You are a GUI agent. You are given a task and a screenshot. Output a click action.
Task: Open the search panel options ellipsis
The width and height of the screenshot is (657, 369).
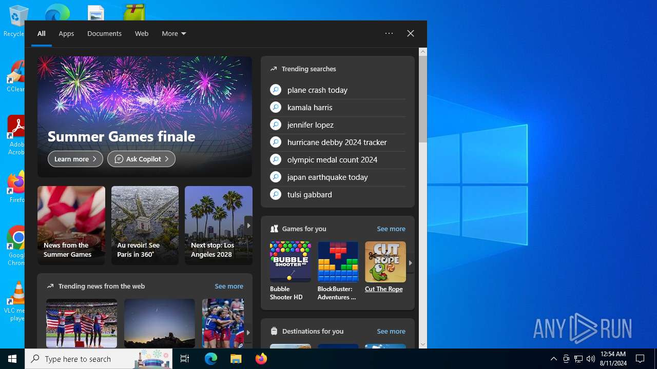389,33
